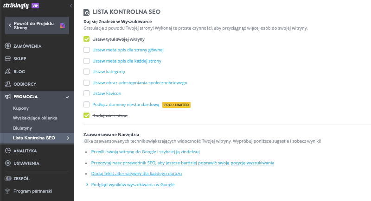371x201 pixels.
Task: Click the PRO / LIMITED yellow badge
Action: click(x=176, y=105)
